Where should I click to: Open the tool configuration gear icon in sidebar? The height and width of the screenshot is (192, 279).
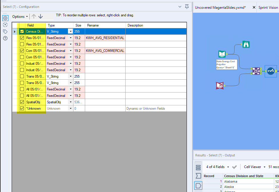click(x=5, y=18)
